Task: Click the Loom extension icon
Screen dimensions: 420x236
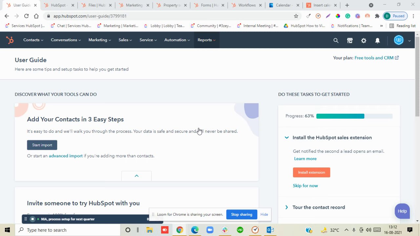Action: [x=357, y=16]
